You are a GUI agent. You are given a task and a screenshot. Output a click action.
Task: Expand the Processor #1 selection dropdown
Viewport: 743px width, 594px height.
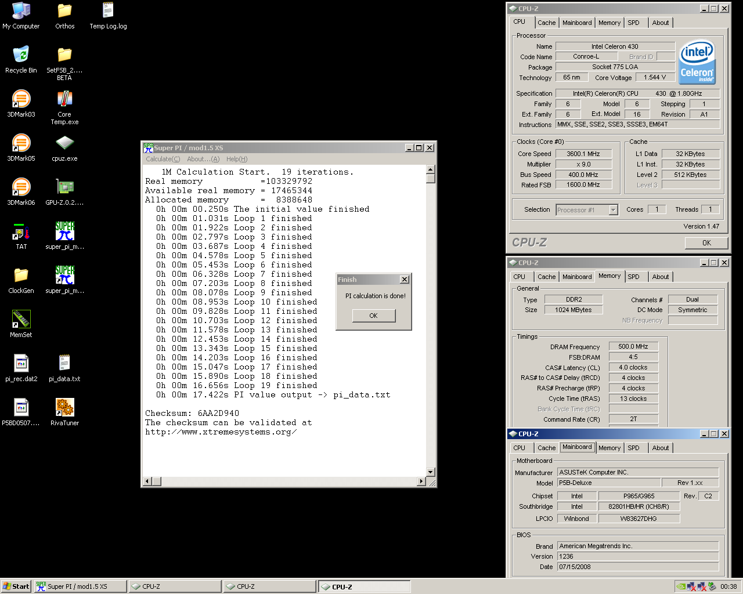pos(614,210)
